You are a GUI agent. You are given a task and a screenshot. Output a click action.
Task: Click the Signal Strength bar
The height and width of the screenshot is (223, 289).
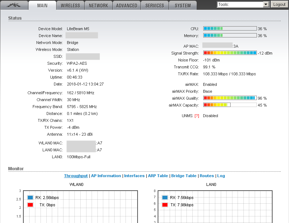pyautogui.click(x=230, y=53)
